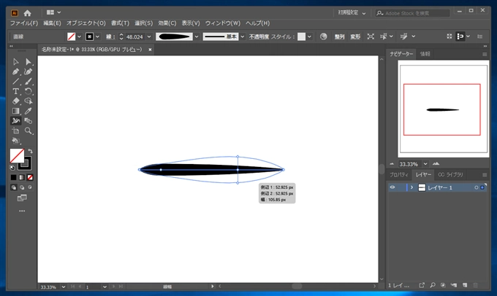The width and height of the screenshot is (497, 296).
Task: Click the large Fill swatch
Action: pyautogui.click(x=17, y=155)
